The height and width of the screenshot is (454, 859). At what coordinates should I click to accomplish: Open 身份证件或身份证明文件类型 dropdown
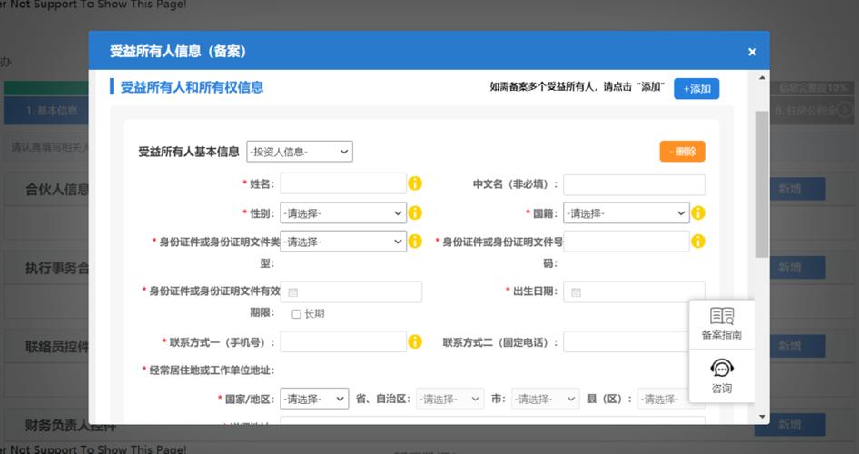[343, 242]
